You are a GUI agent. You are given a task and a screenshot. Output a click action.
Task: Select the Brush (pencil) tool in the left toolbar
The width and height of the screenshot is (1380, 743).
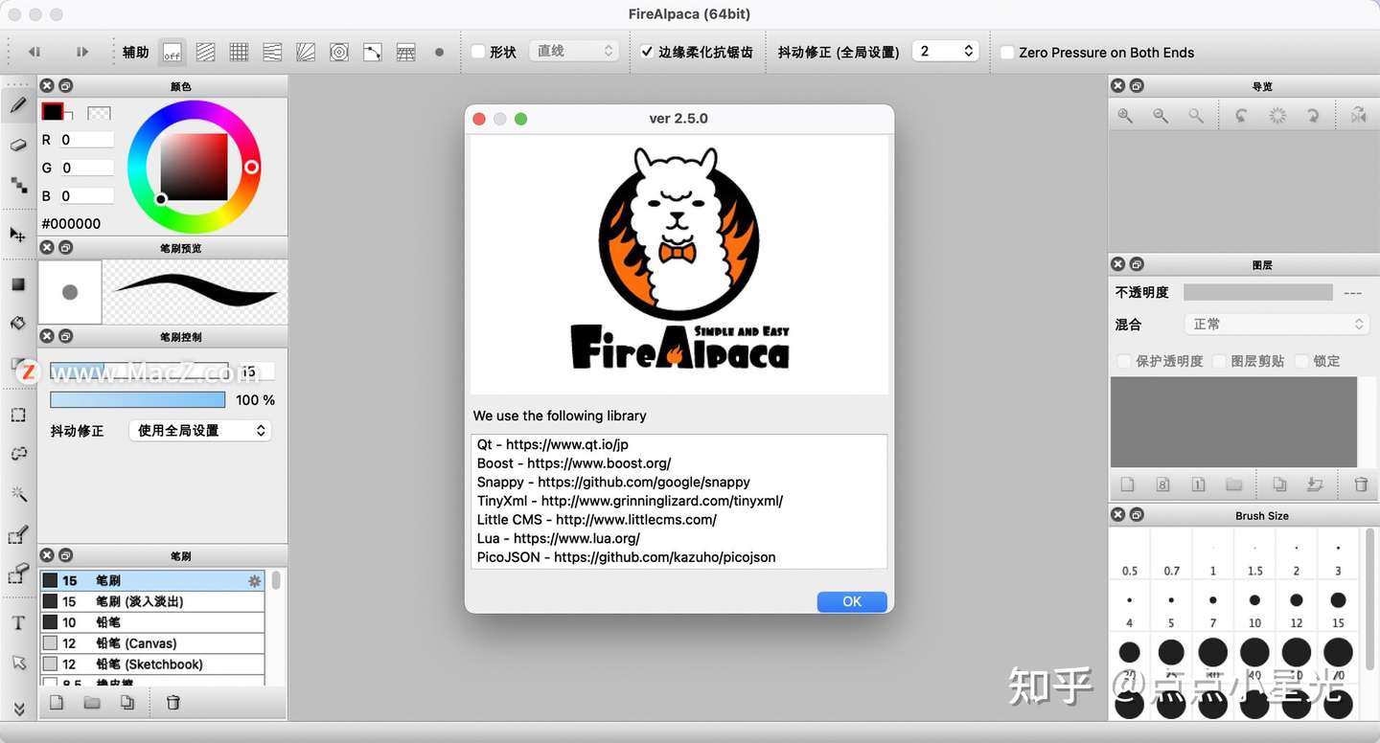(18, 105)
